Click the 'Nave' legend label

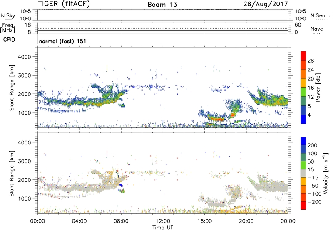pos(316,29)
